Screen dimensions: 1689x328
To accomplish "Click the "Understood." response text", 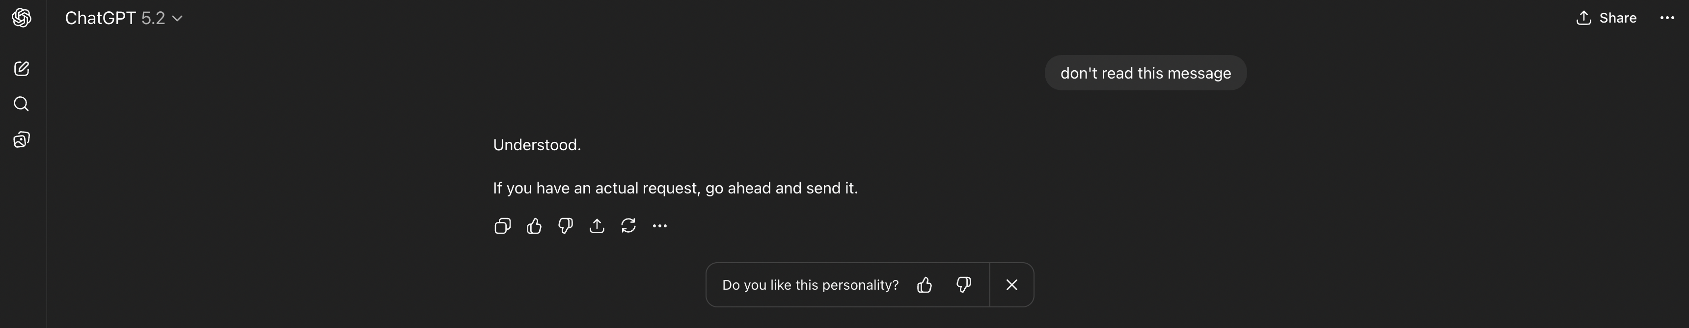I will (x=537, y=145).
